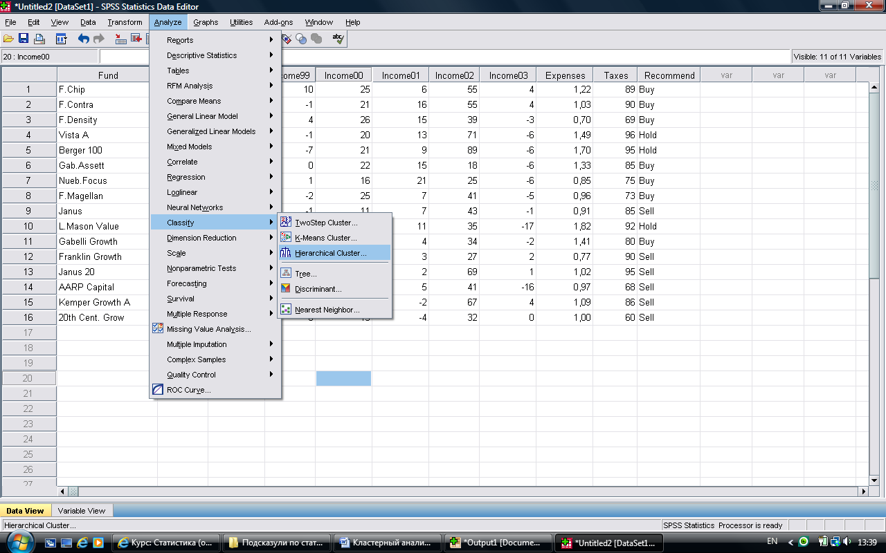886x553 pixels.
Task: Open the Correlate menu entry
Action: click(x=215, y=162)
